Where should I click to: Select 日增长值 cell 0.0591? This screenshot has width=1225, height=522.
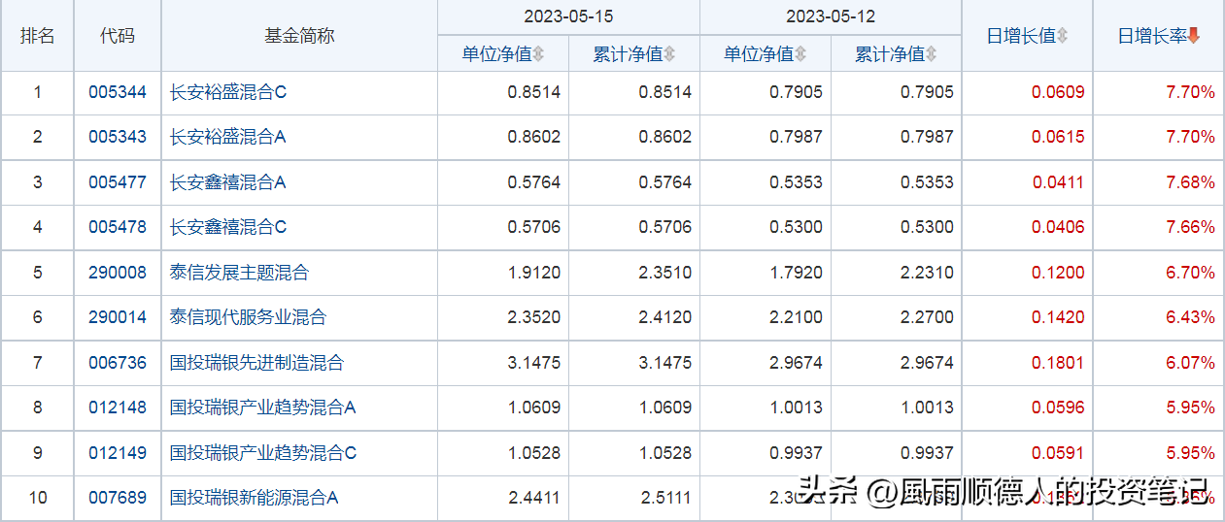coord(1059,453)
